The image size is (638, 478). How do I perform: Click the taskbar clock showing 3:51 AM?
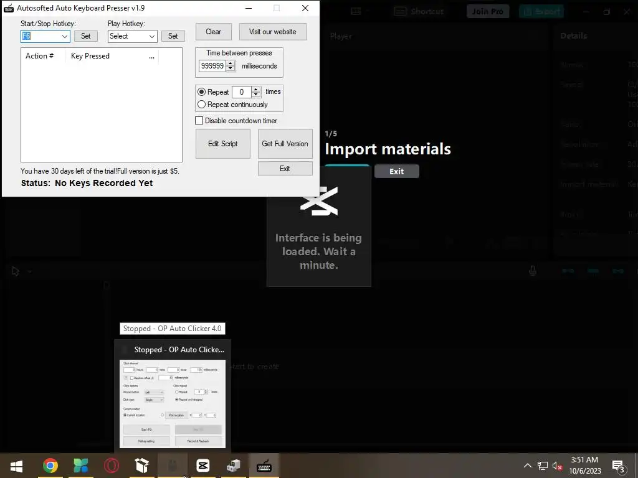[584, 466]
